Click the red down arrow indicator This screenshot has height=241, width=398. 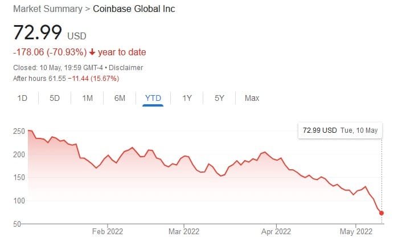pos(92,52)
